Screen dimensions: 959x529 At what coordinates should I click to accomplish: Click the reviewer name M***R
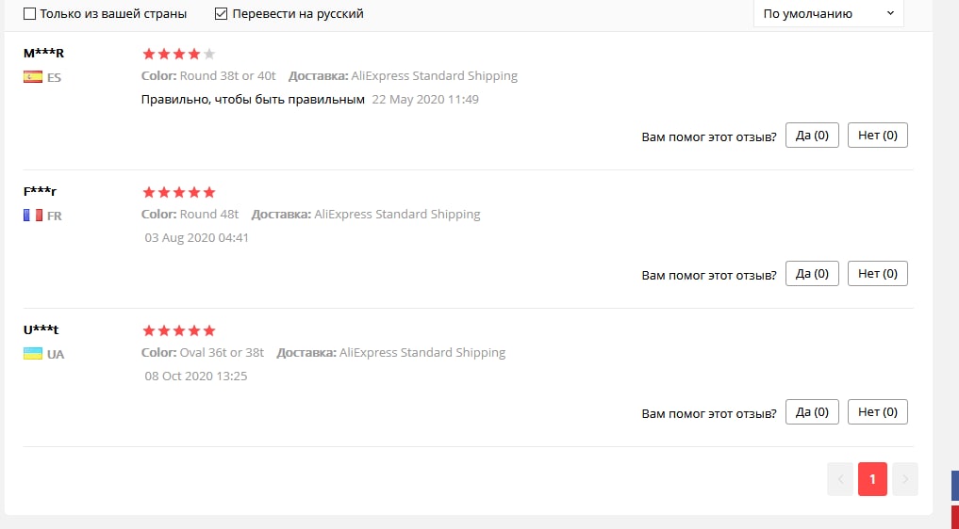point(43,53)
